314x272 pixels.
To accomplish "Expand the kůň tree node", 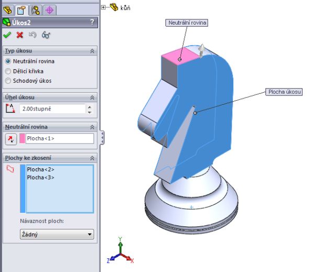I will [x=104, y=7].
